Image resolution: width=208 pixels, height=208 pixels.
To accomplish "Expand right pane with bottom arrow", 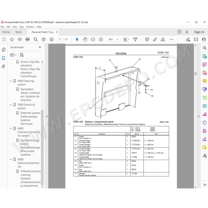I will click(205, 185).
